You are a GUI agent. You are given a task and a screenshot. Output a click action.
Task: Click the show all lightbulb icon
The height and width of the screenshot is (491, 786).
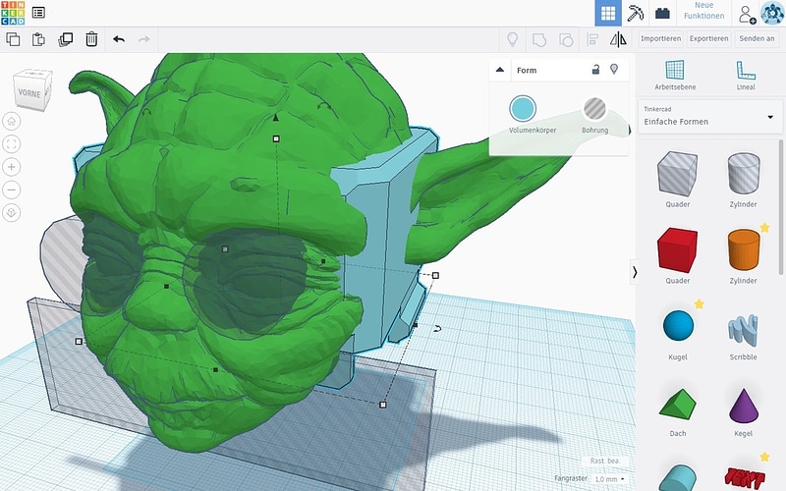512,39
